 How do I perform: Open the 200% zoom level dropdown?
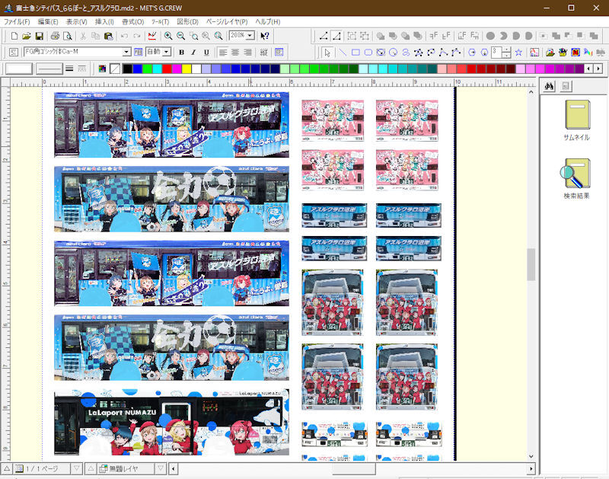tap(250, 36)
